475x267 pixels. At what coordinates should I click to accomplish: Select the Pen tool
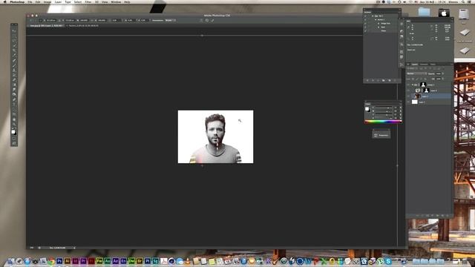14,99
